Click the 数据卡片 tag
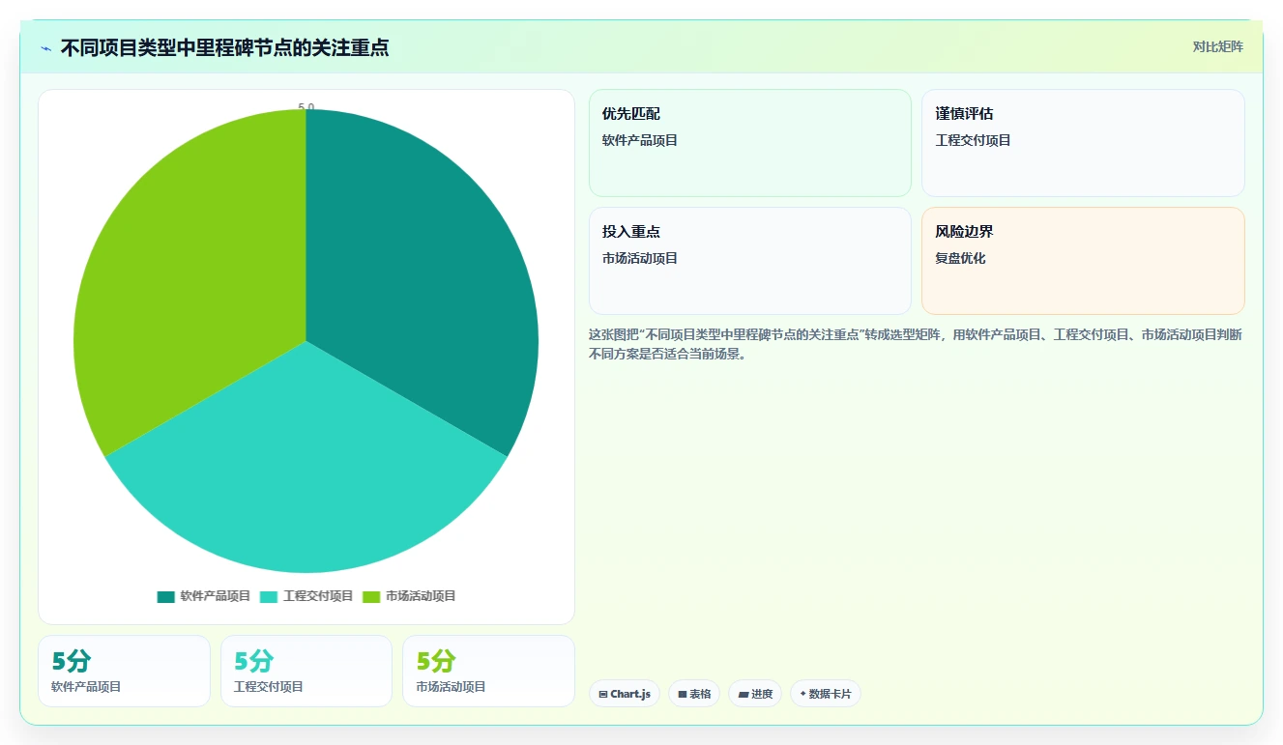Viewport: 1283px width, 745px height. pos(826,694)
